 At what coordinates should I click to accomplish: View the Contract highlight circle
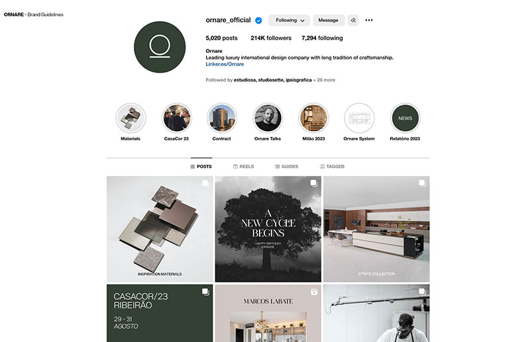(222, 118)
